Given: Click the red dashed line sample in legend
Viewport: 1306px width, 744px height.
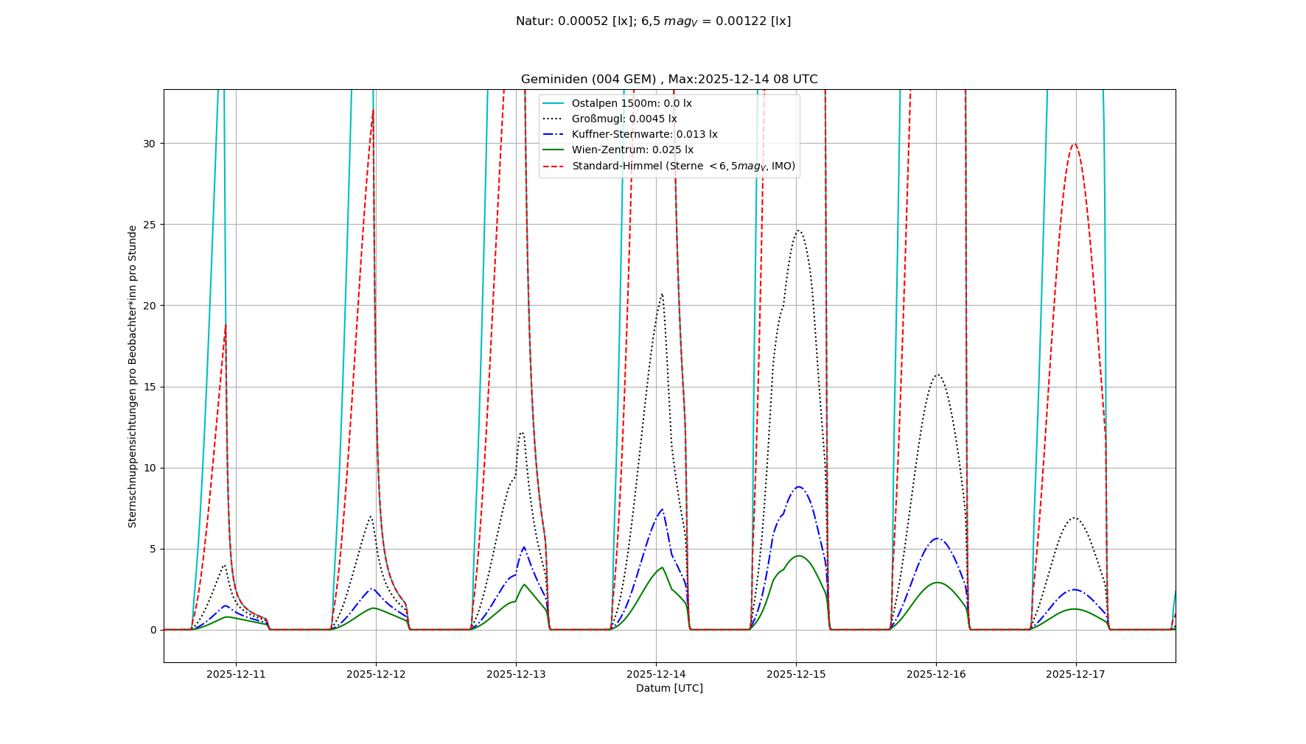Looking at the screenshot, I should [553, 166].
